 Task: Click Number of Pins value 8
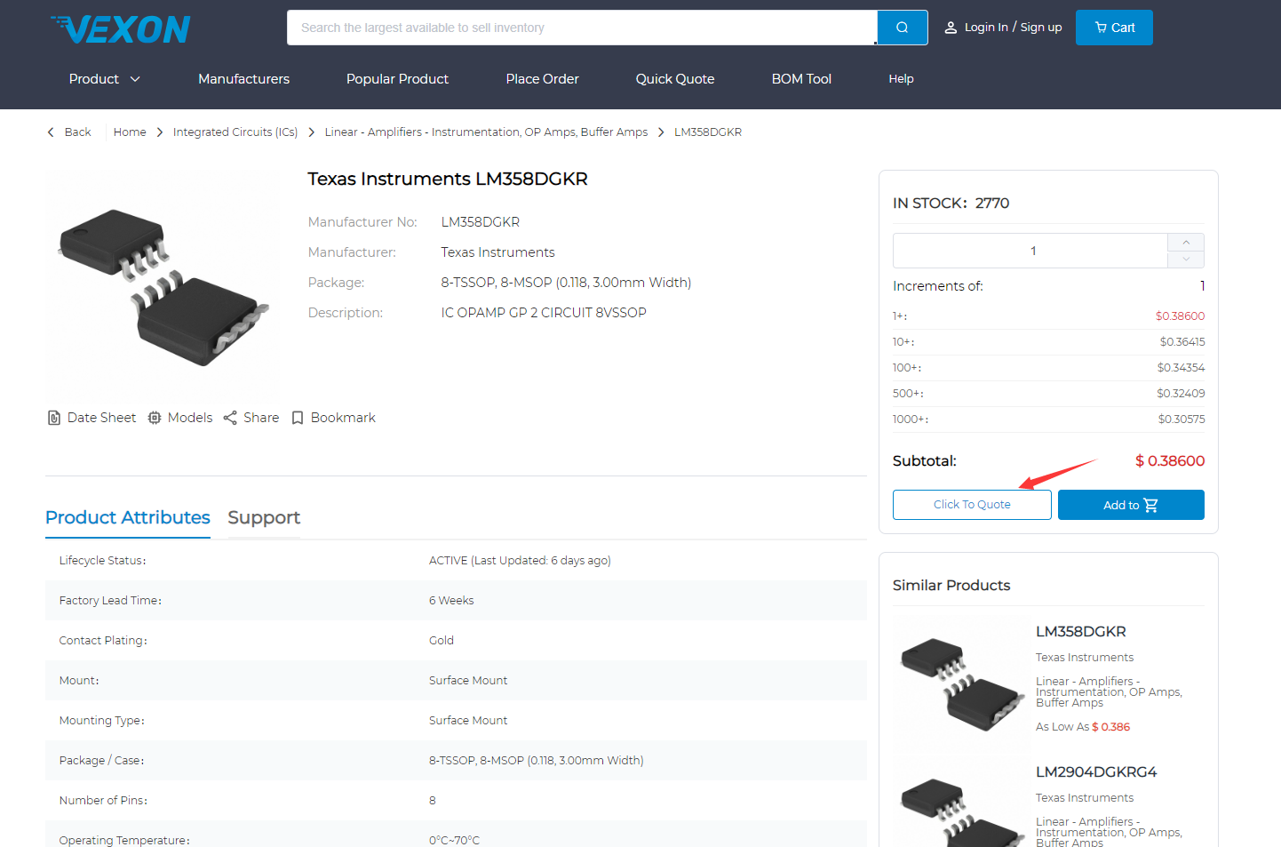433,801
